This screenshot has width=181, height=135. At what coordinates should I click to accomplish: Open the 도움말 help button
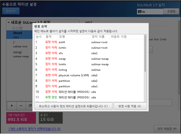click(x=171, y=11)
